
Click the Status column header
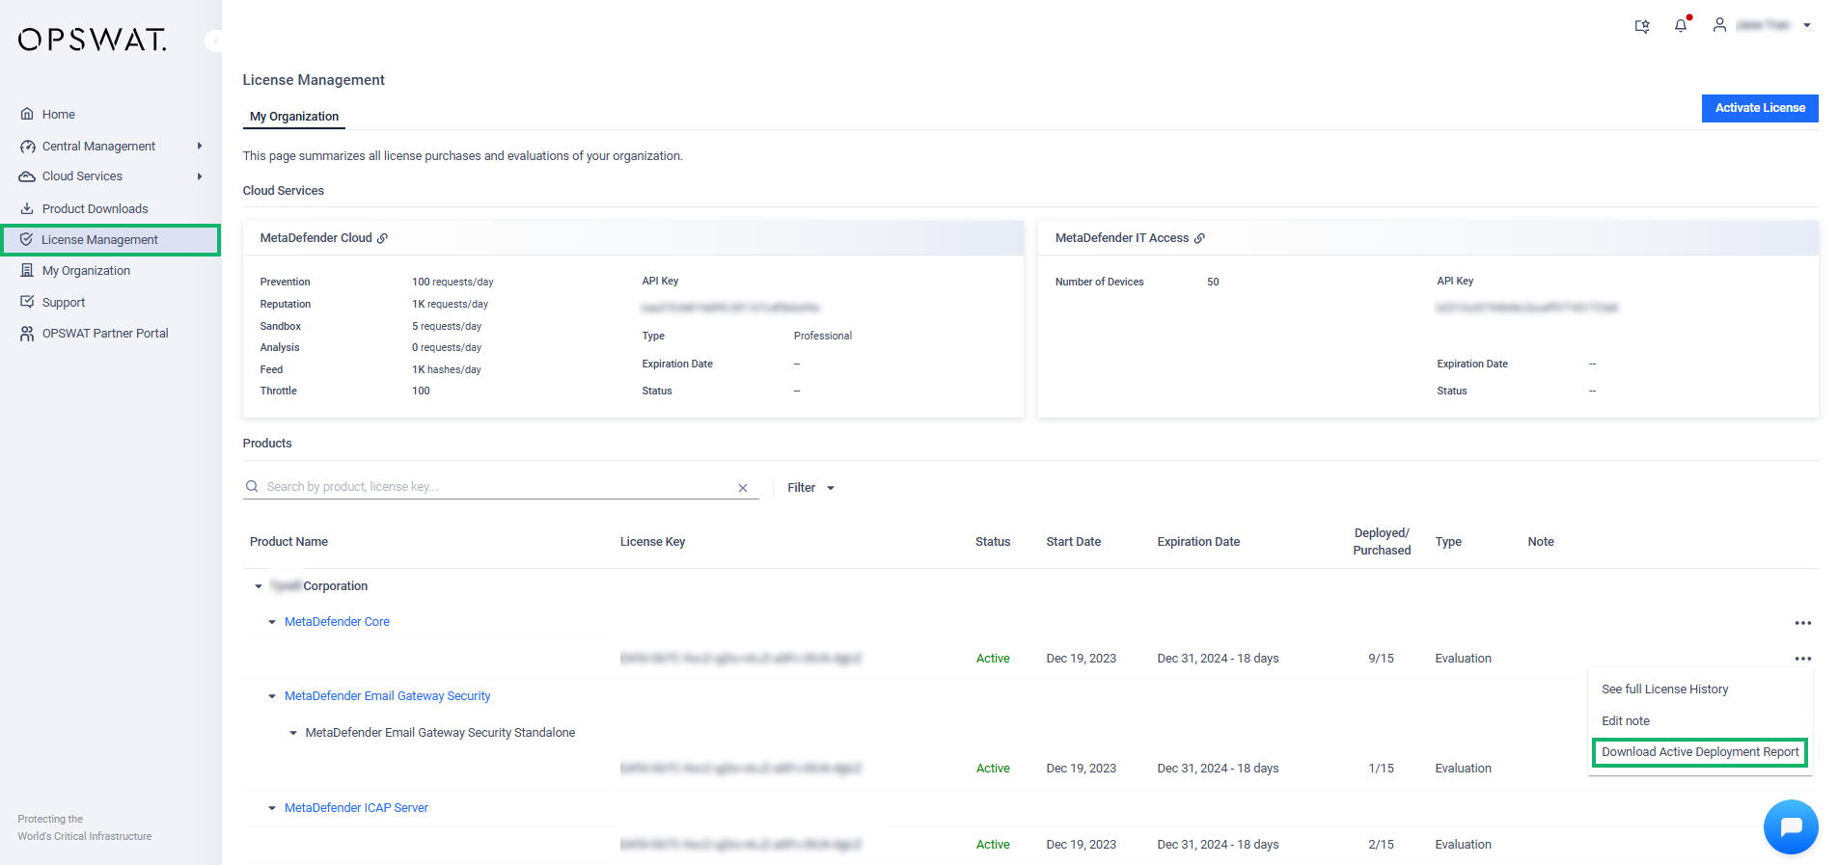993,542
